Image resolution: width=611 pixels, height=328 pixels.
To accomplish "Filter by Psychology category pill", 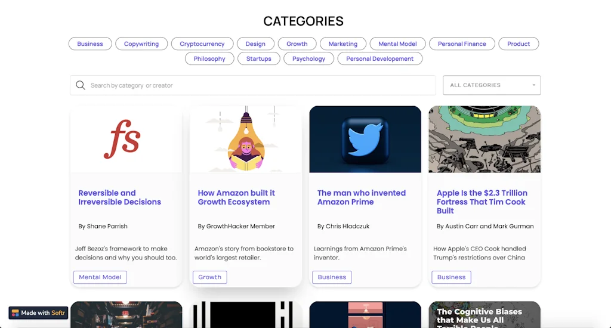I will pyautogui.click(x=308, y=58).
